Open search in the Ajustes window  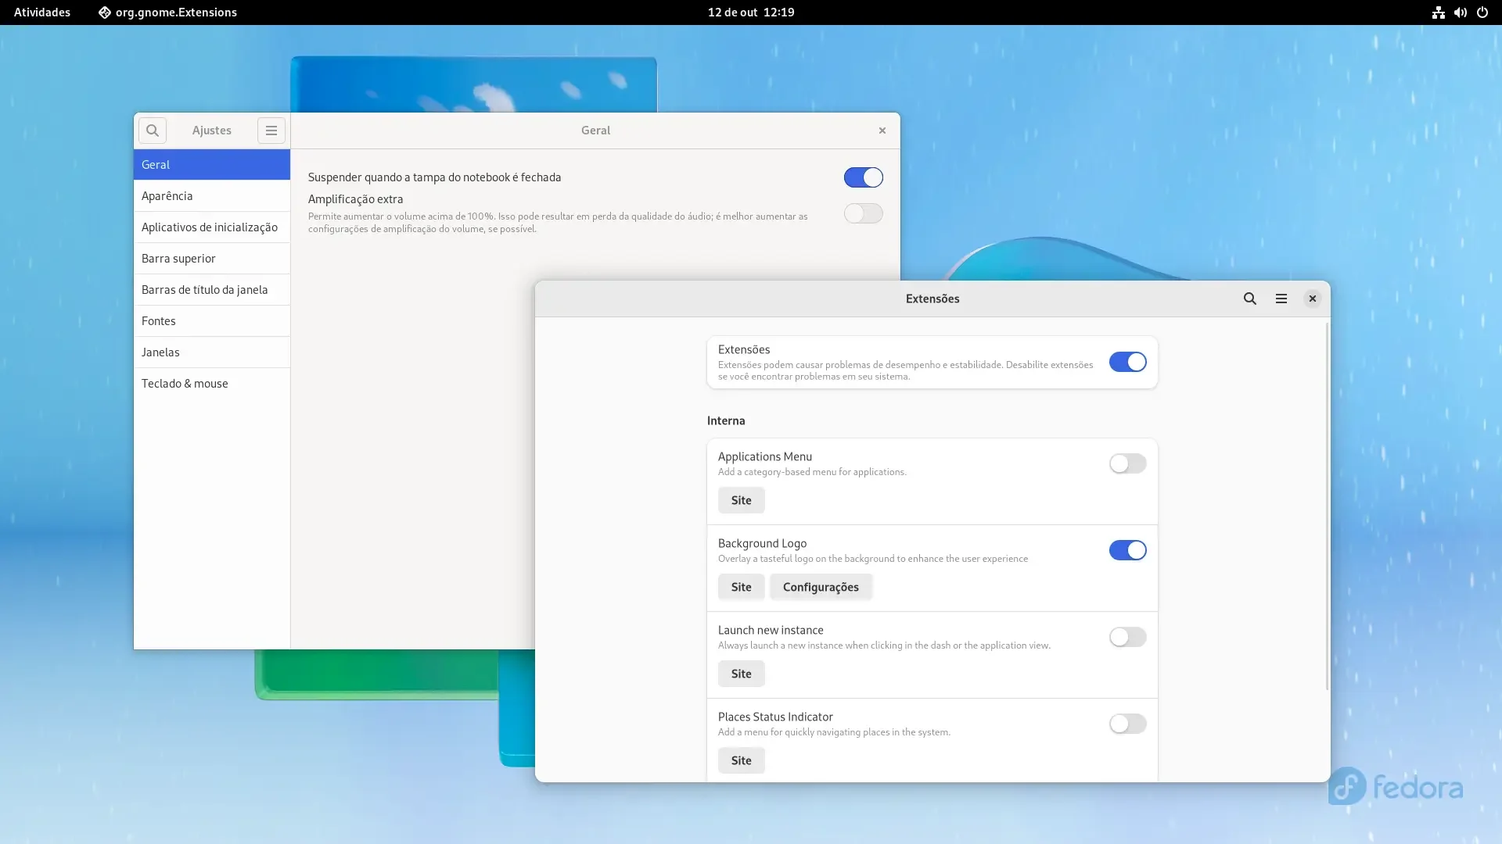(153, 131)
